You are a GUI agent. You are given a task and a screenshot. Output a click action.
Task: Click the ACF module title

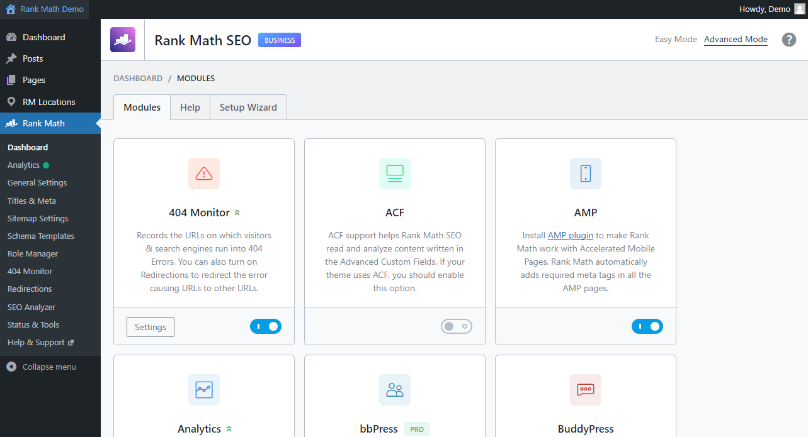(x=395, y=213)
